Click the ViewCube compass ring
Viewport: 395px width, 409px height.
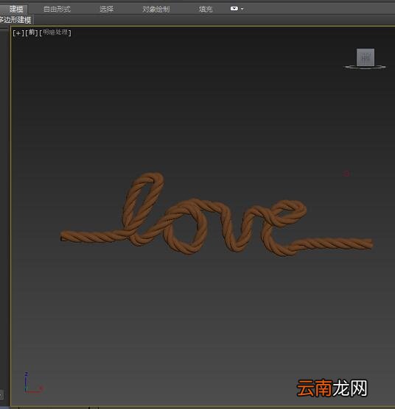point(365,67)
